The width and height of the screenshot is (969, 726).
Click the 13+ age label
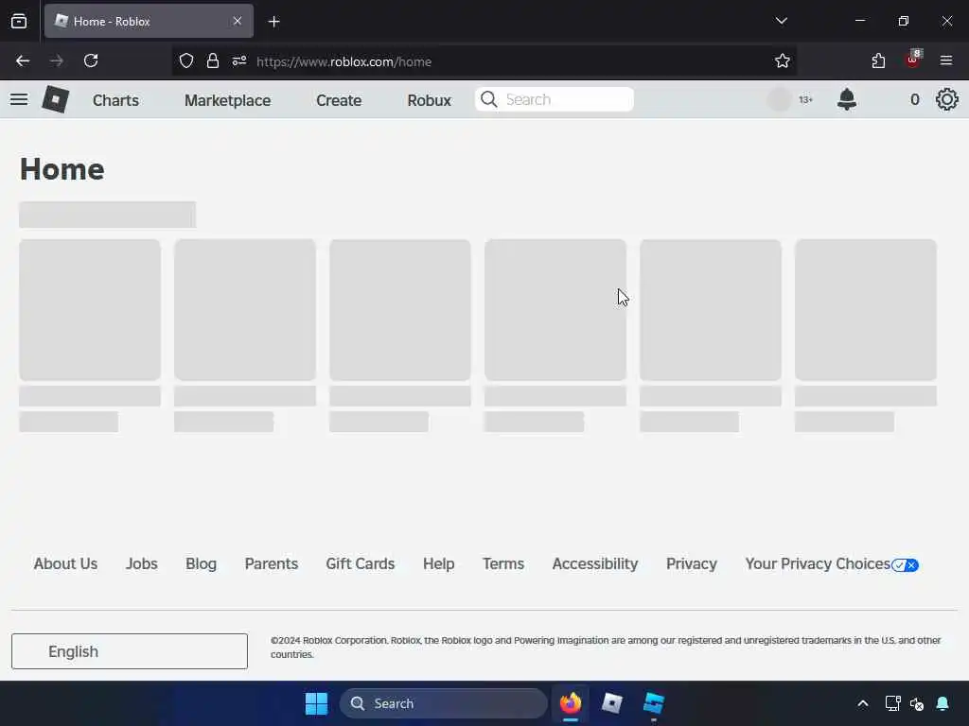806,99
